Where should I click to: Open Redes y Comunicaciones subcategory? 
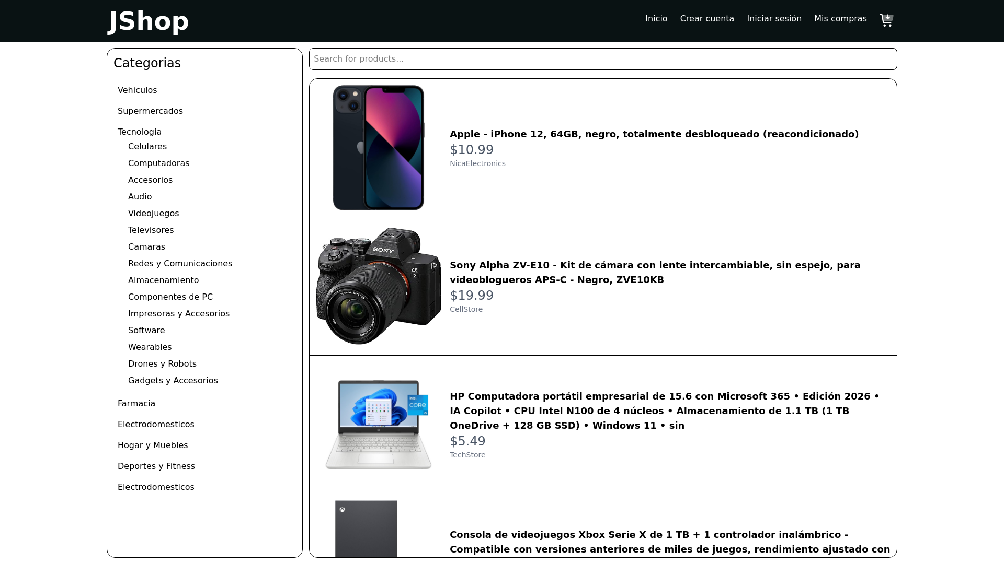click(x=180, y=264)
